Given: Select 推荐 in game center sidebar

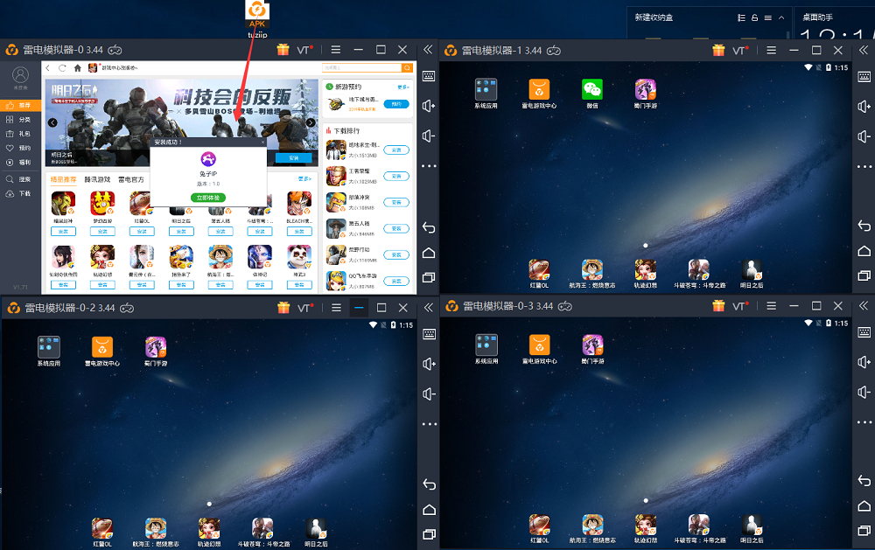Looking at the screenshot, I should coord(20,105).
